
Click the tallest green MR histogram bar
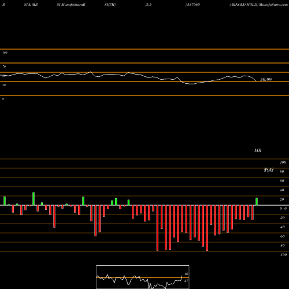(34, 199)
